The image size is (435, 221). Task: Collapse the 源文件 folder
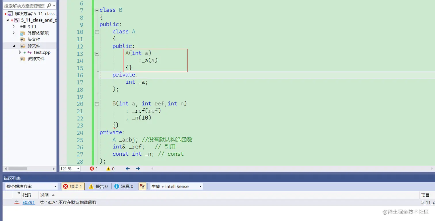pos(13,46)
